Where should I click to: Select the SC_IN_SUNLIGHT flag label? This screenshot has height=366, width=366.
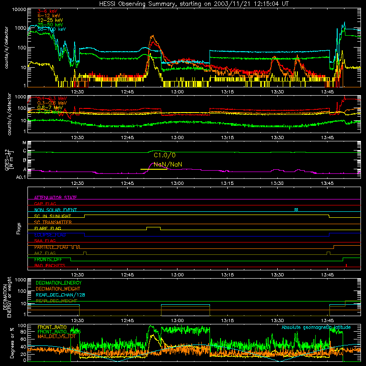pos(53,216)
